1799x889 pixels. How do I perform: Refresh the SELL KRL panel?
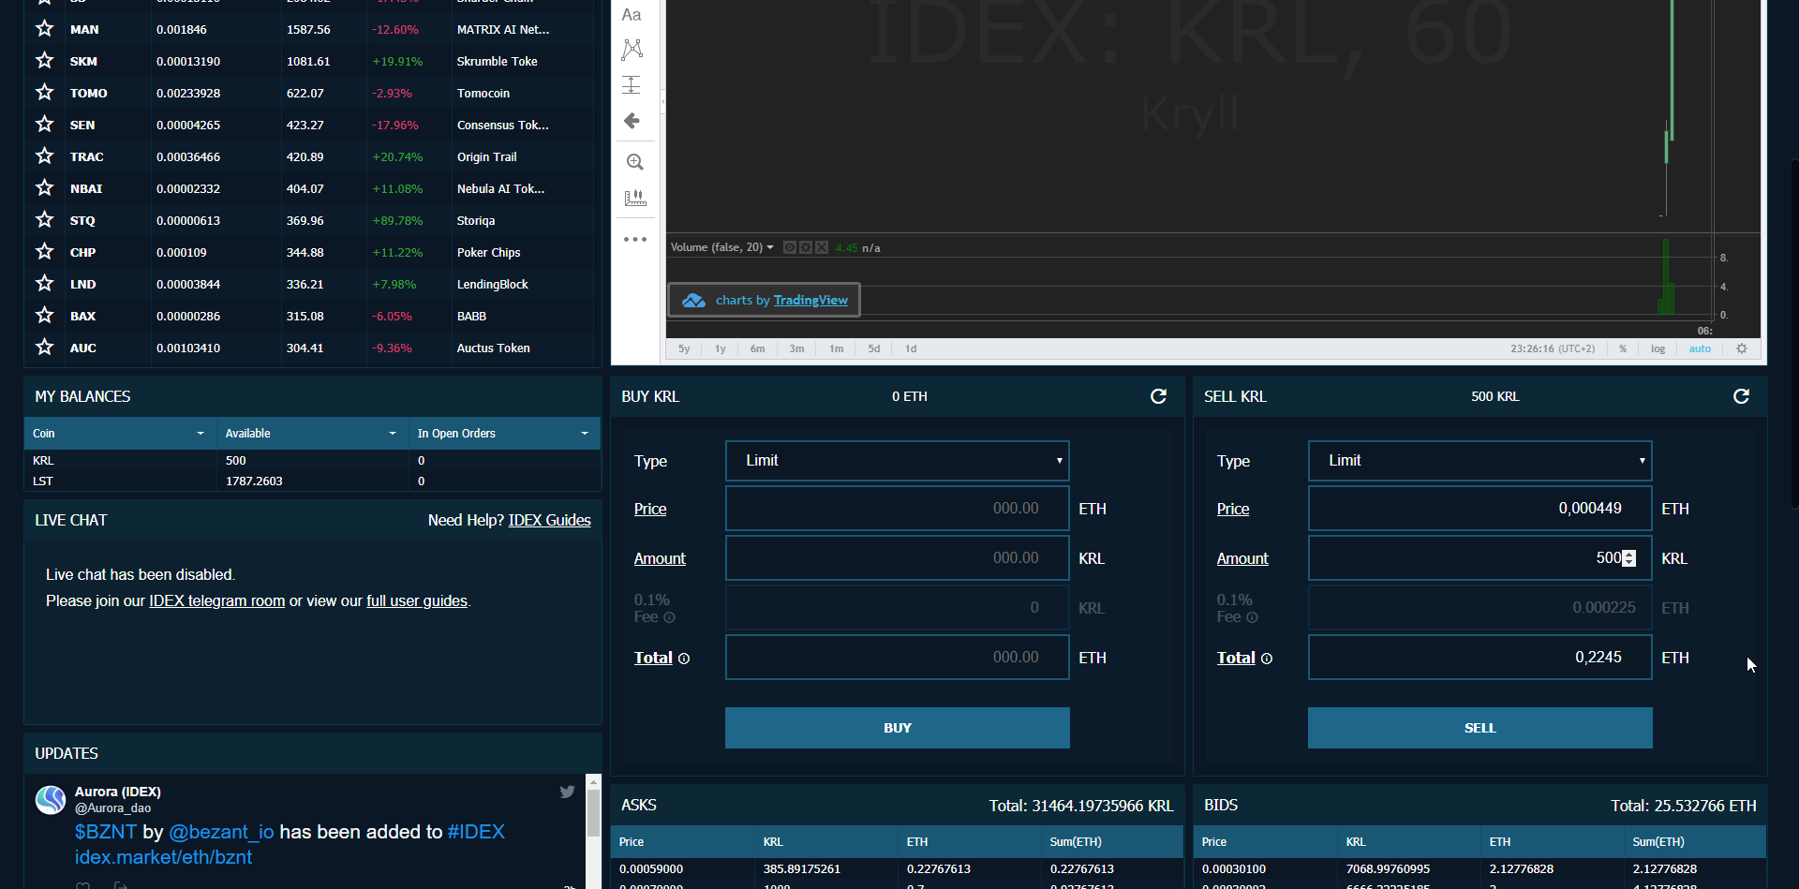point(1742,396)
